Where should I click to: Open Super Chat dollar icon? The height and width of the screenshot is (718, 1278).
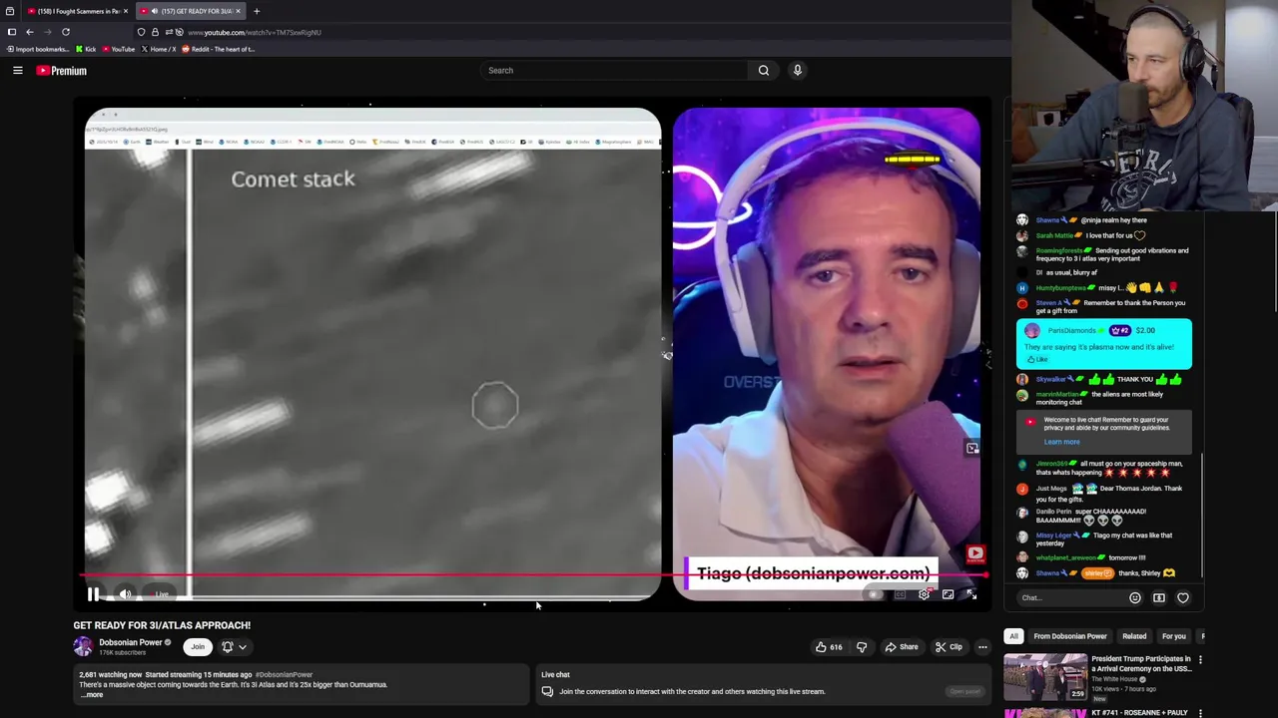pyautogui.click(x=1159, y=598)
